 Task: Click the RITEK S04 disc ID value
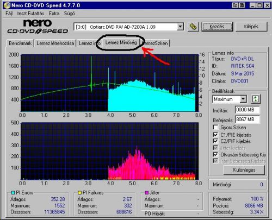[243, 66]
